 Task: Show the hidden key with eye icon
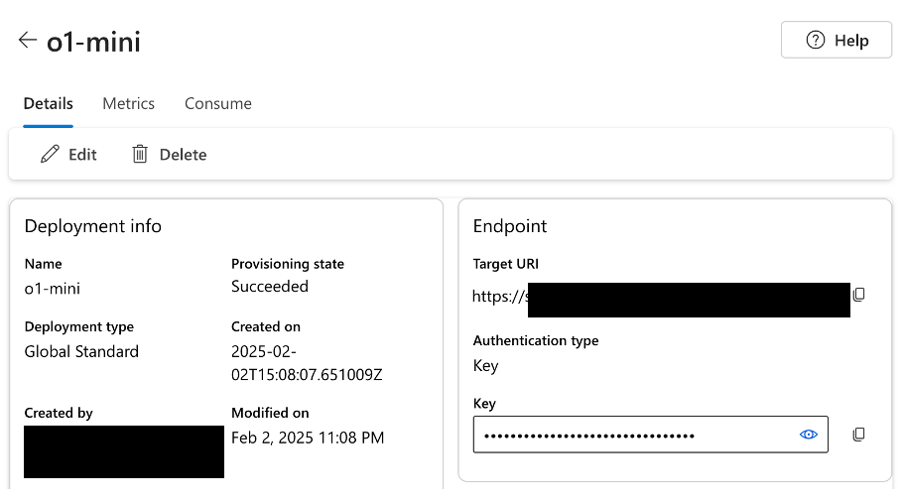(x=809, y=435)
